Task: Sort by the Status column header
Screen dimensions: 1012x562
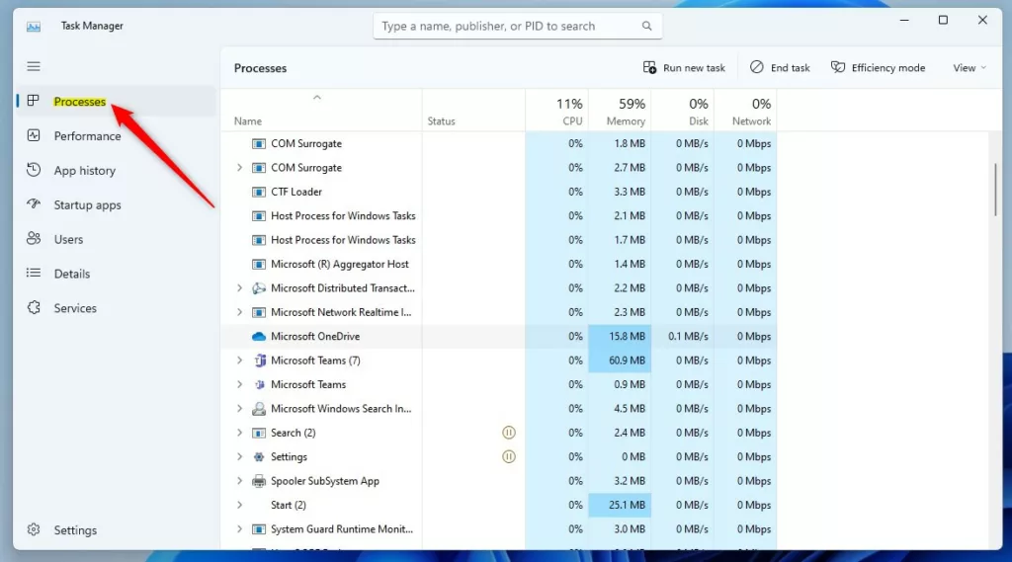Action: (x=473, y=111)
